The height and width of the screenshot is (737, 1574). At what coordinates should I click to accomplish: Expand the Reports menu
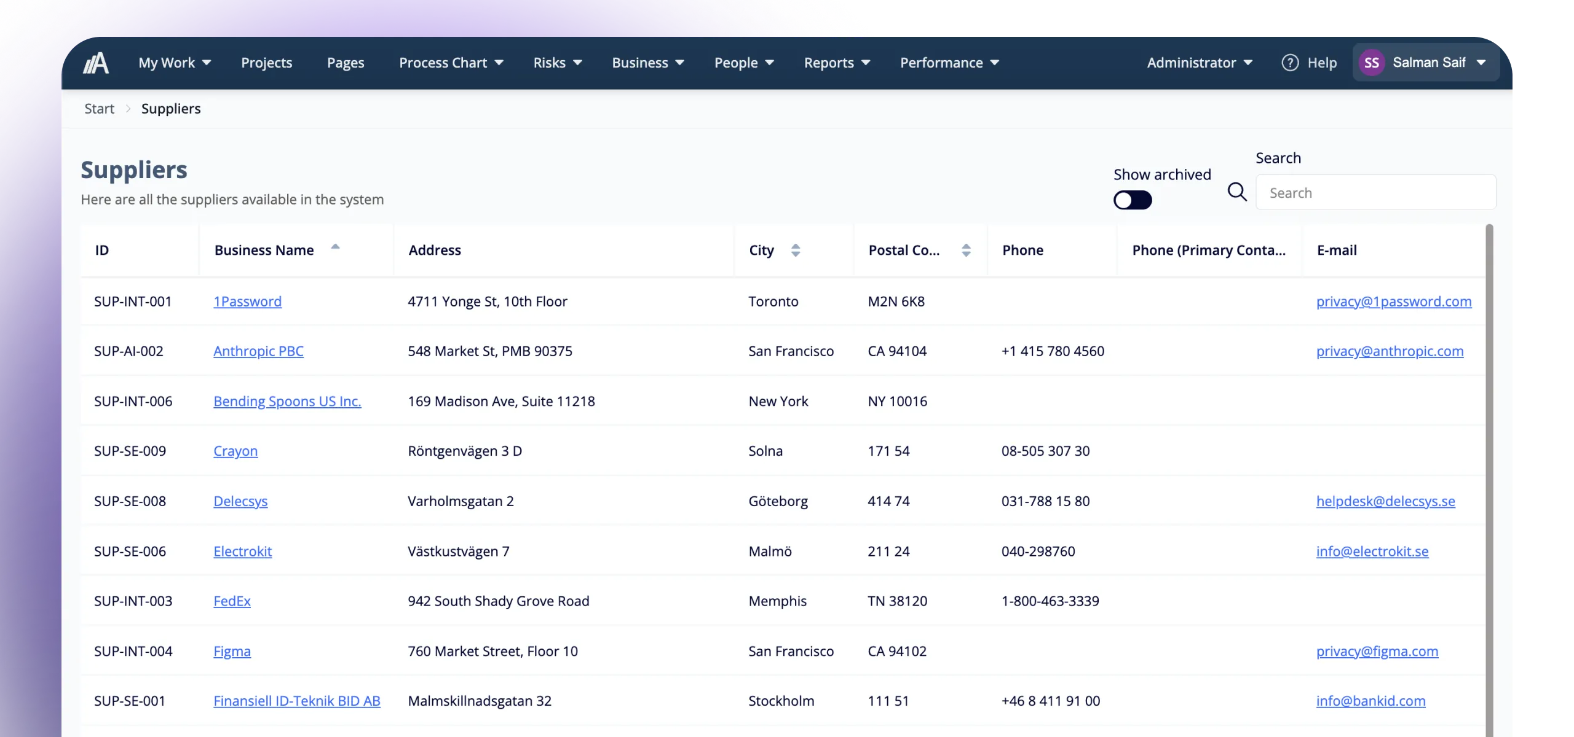pos(837,63)
